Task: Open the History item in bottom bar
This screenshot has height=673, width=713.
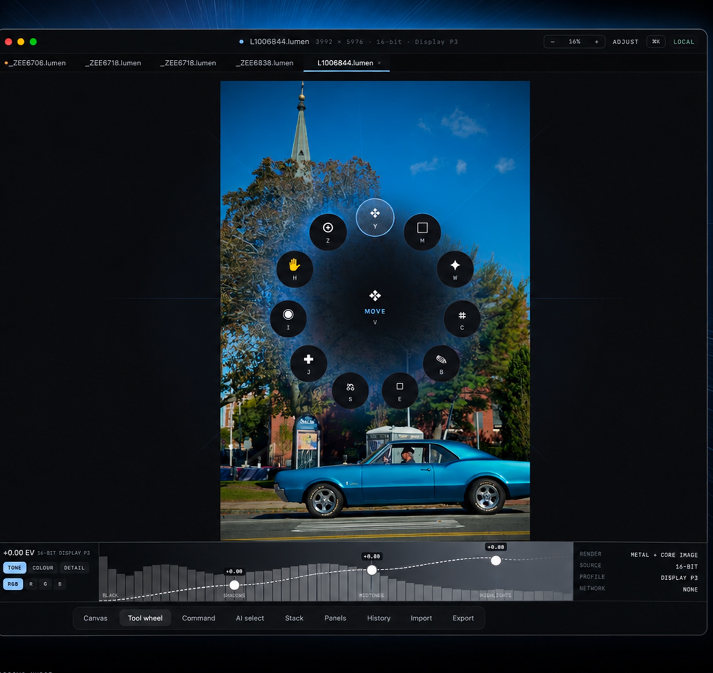Action: click(379, 618)
